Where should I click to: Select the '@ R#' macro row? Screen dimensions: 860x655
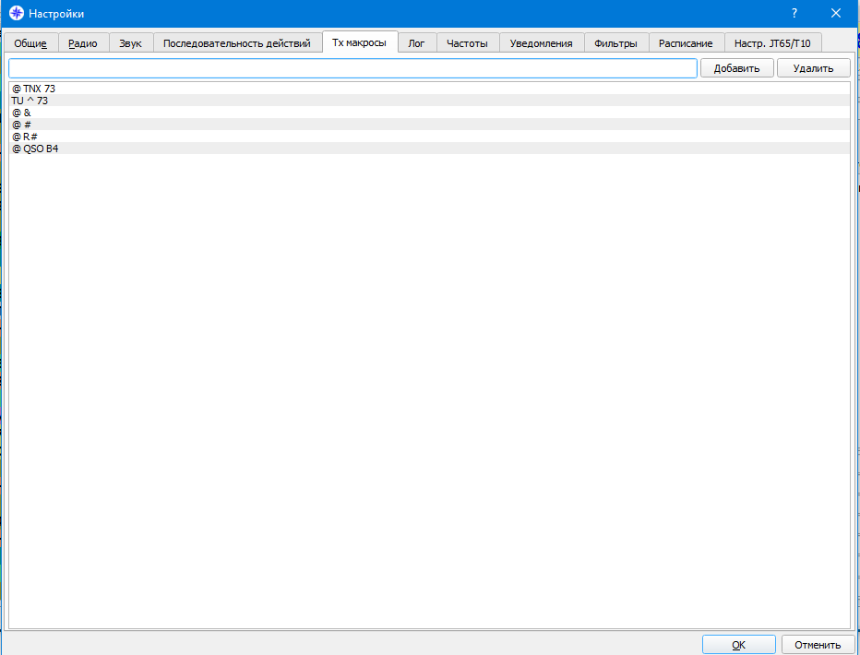click(429, 137)
